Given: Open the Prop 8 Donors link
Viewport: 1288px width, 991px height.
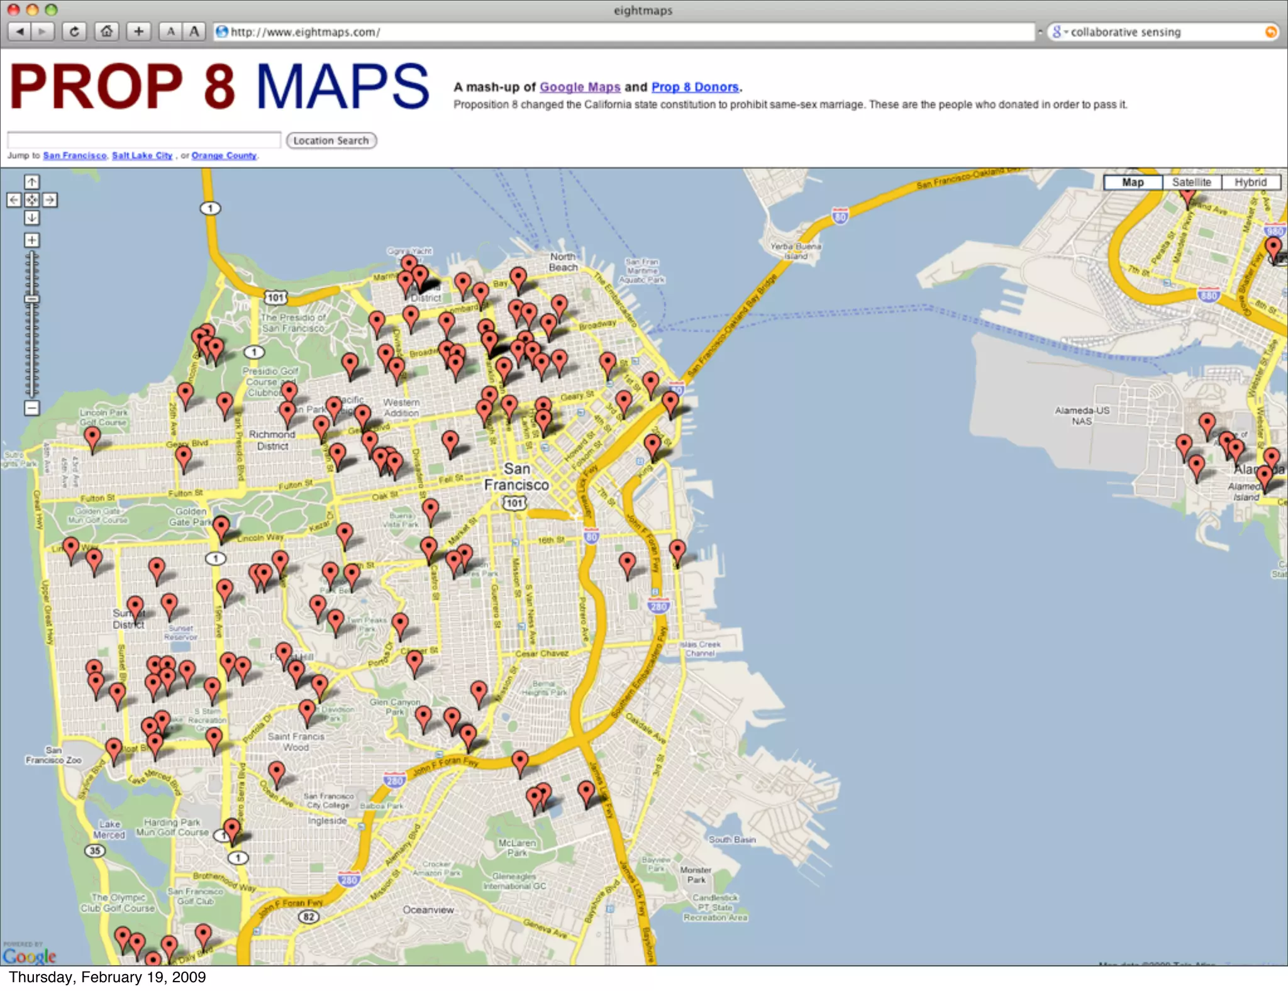Looking at the screenshot, I should tap(694, 87).
